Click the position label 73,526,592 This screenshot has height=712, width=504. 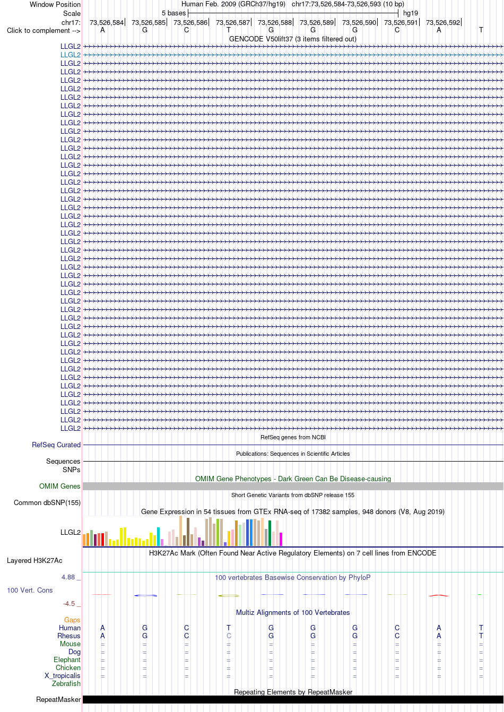[443, 22]
